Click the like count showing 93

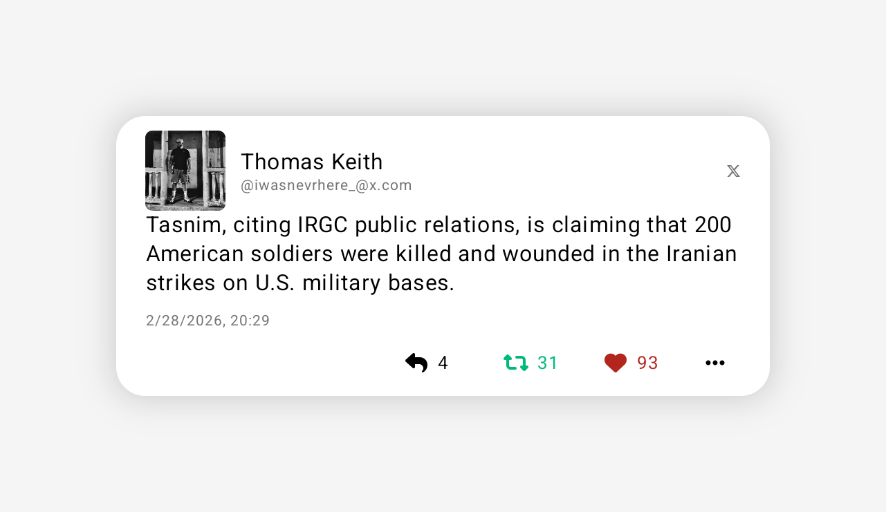(x=648, y=363)
